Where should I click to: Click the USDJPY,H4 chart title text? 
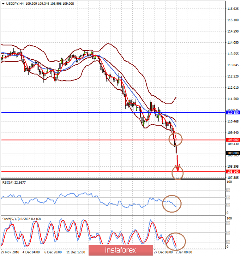pos(15,3)
